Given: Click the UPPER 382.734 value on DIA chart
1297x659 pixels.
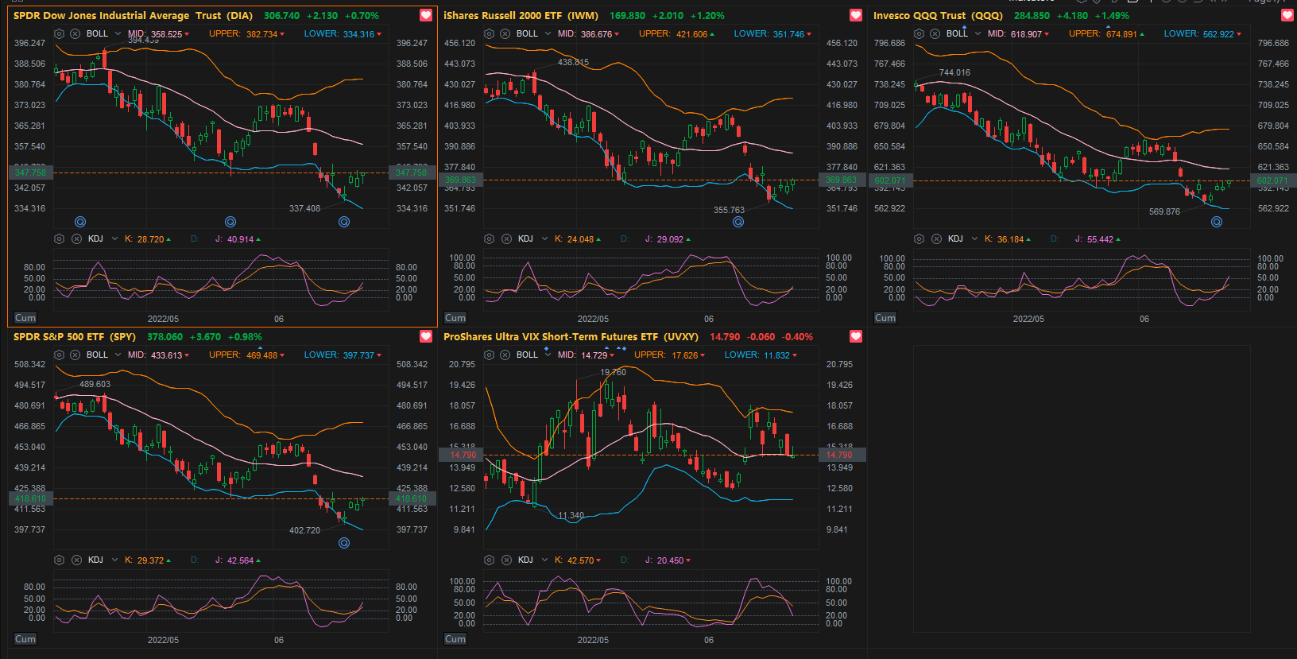Looking at the screenshot, I should coord(247,34).
